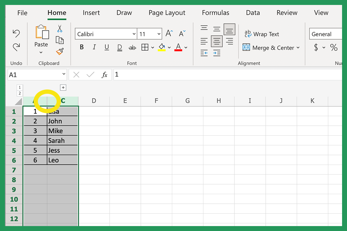347x231 pixels.
Task: Toggle italic formatting
Action: tap(94, 47)
